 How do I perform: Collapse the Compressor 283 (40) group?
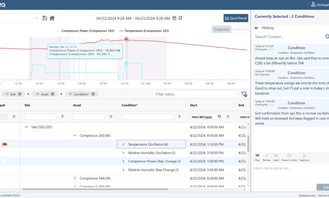tap(75, 136)
